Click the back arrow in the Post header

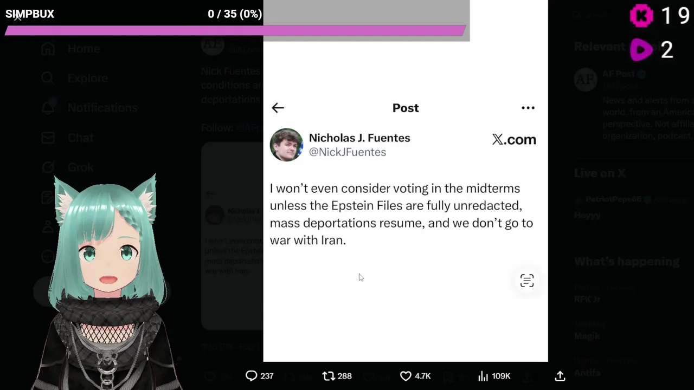coord(278,108)
